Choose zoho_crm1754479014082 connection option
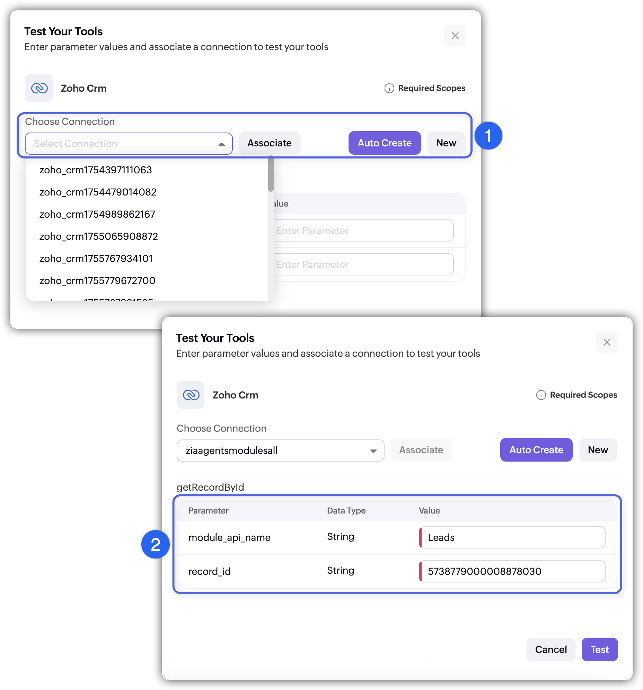The width and height of the screenshot is (643, 690). click(x=98, y=192)
